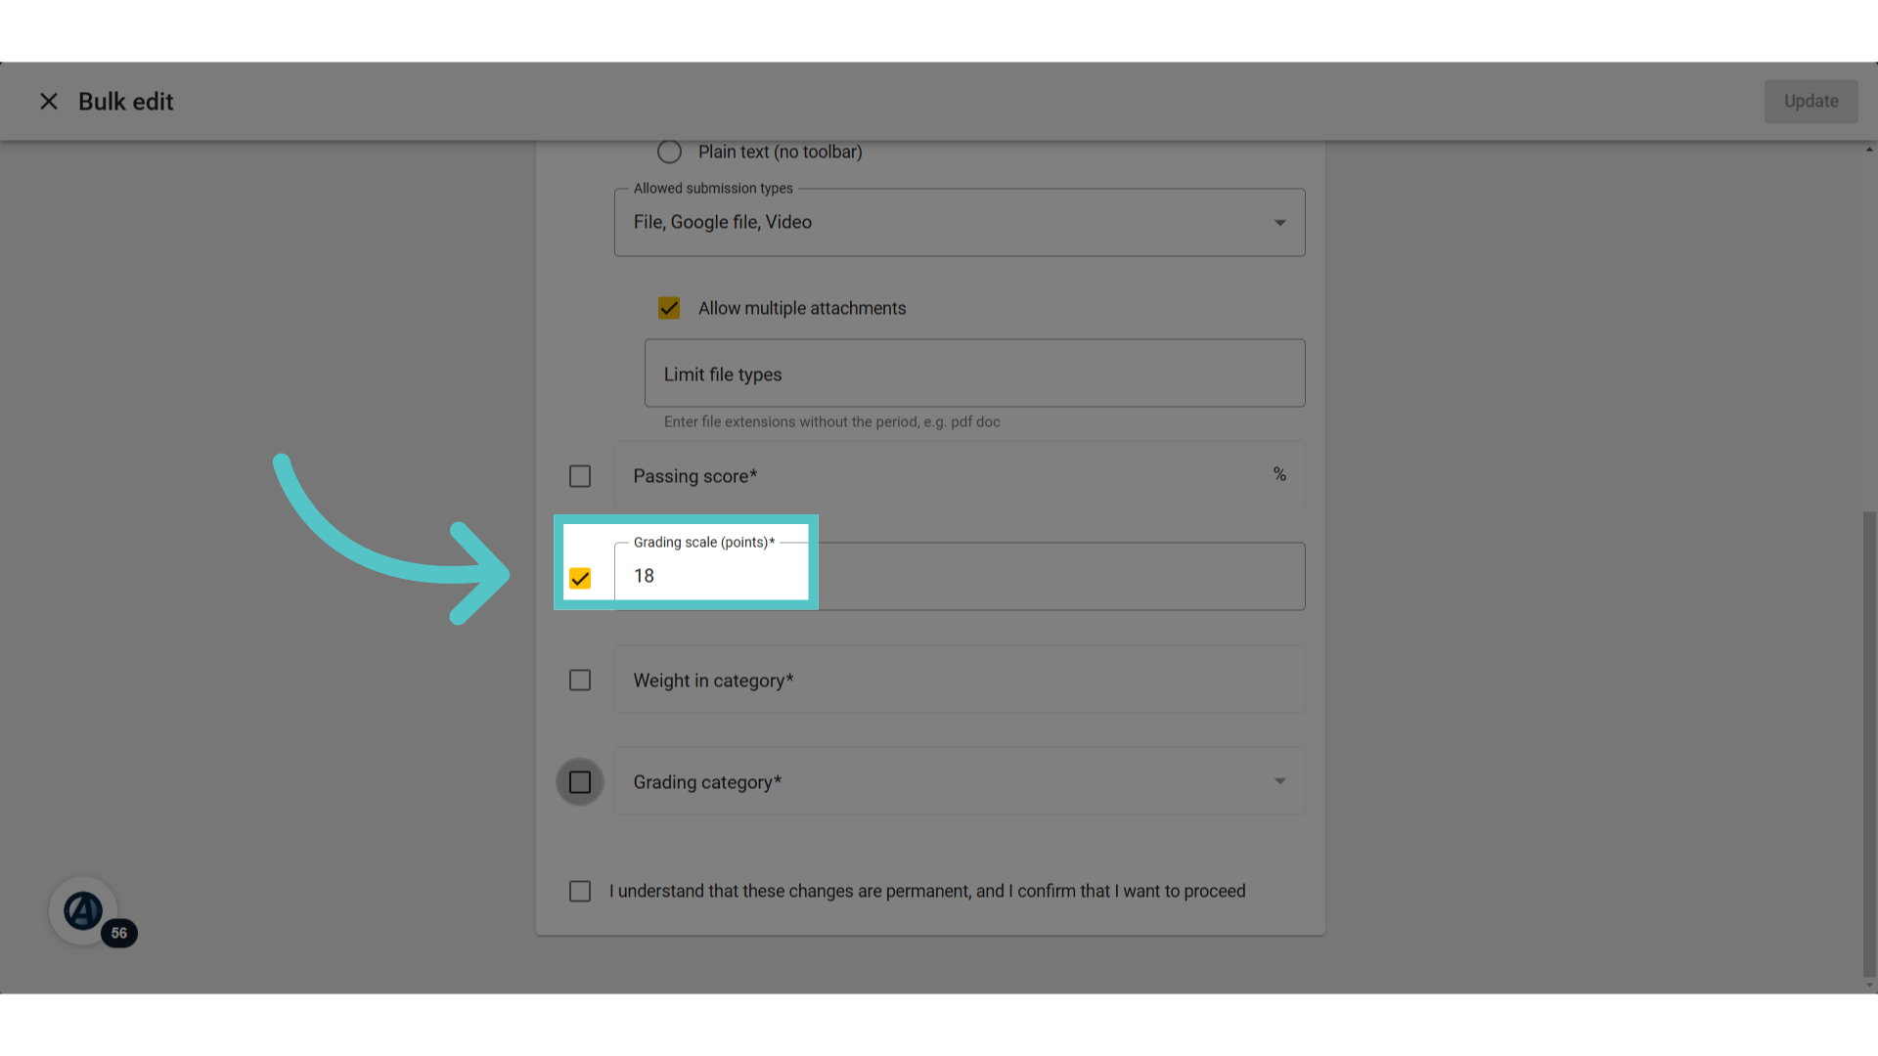Open the File, Google file, Video selector
Viewport: 1878px width, 1056px height.
click(960, 223)
